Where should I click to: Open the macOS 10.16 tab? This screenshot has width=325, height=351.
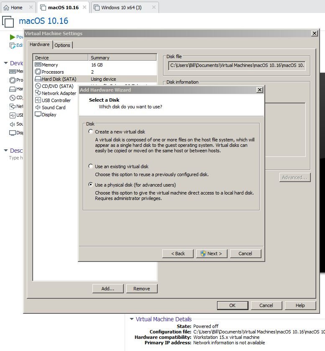(x=63, y=8)
